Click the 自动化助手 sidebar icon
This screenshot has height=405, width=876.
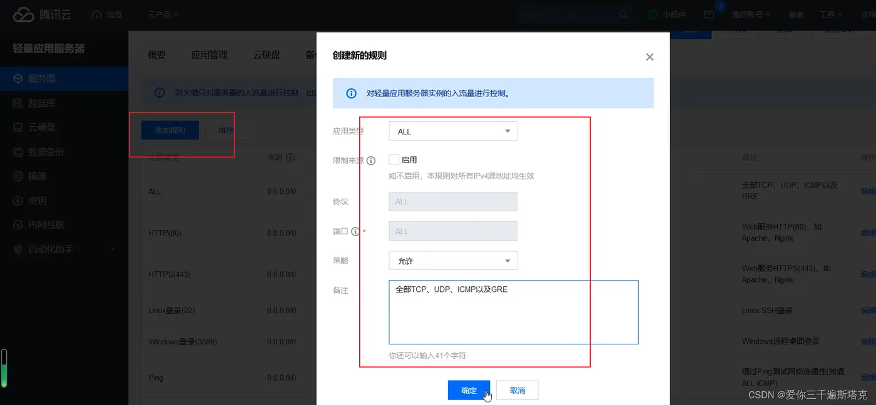(18, 249)
